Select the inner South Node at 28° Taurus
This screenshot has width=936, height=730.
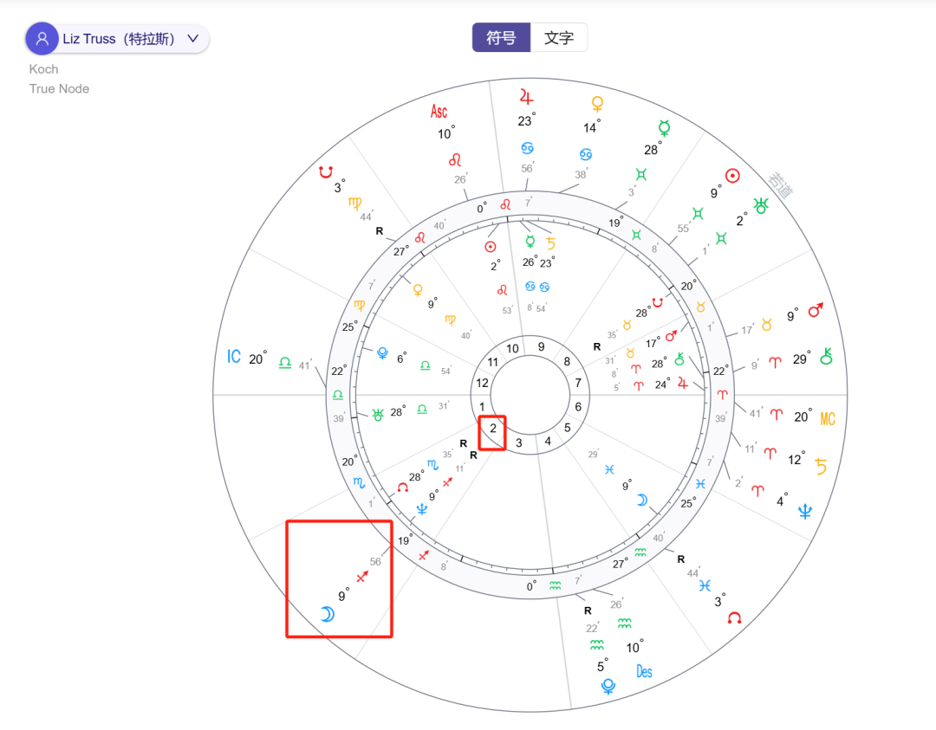click(657, 303)
